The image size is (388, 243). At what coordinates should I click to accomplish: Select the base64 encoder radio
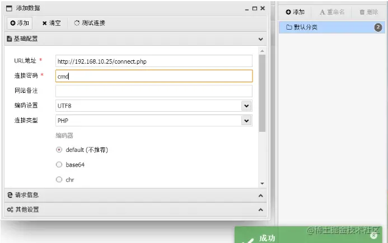pos(59,164)
